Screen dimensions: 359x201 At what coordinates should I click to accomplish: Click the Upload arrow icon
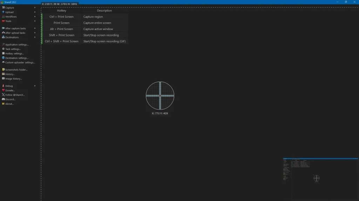3,12
